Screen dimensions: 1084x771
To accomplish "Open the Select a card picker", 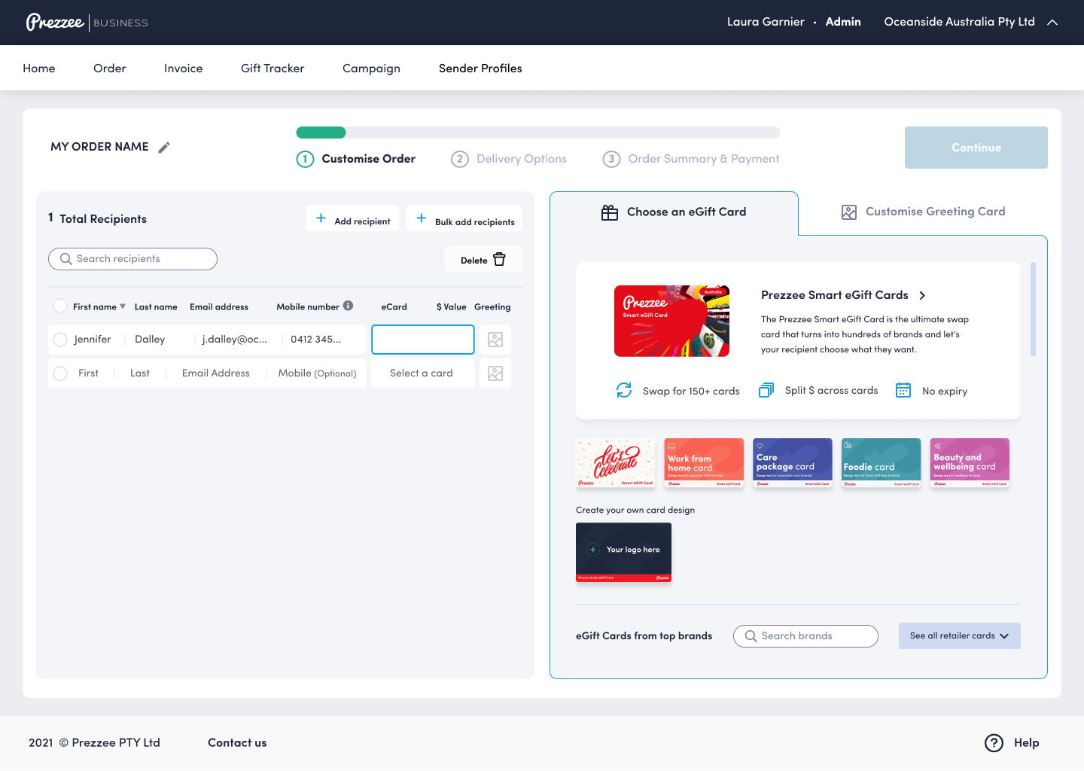I will coord(422,373).
